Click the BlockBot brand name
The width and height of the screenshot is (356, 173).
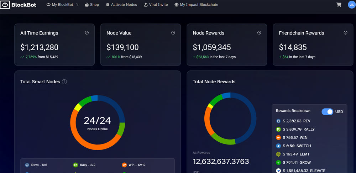point(24,5)
